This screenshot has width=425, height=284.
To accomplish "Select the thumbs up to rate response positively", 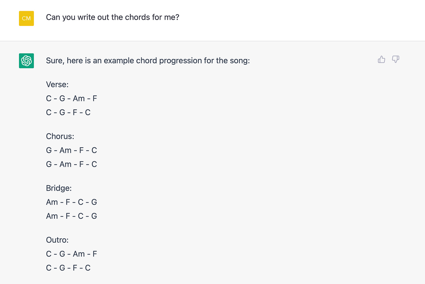I will [x=382, y=59].
